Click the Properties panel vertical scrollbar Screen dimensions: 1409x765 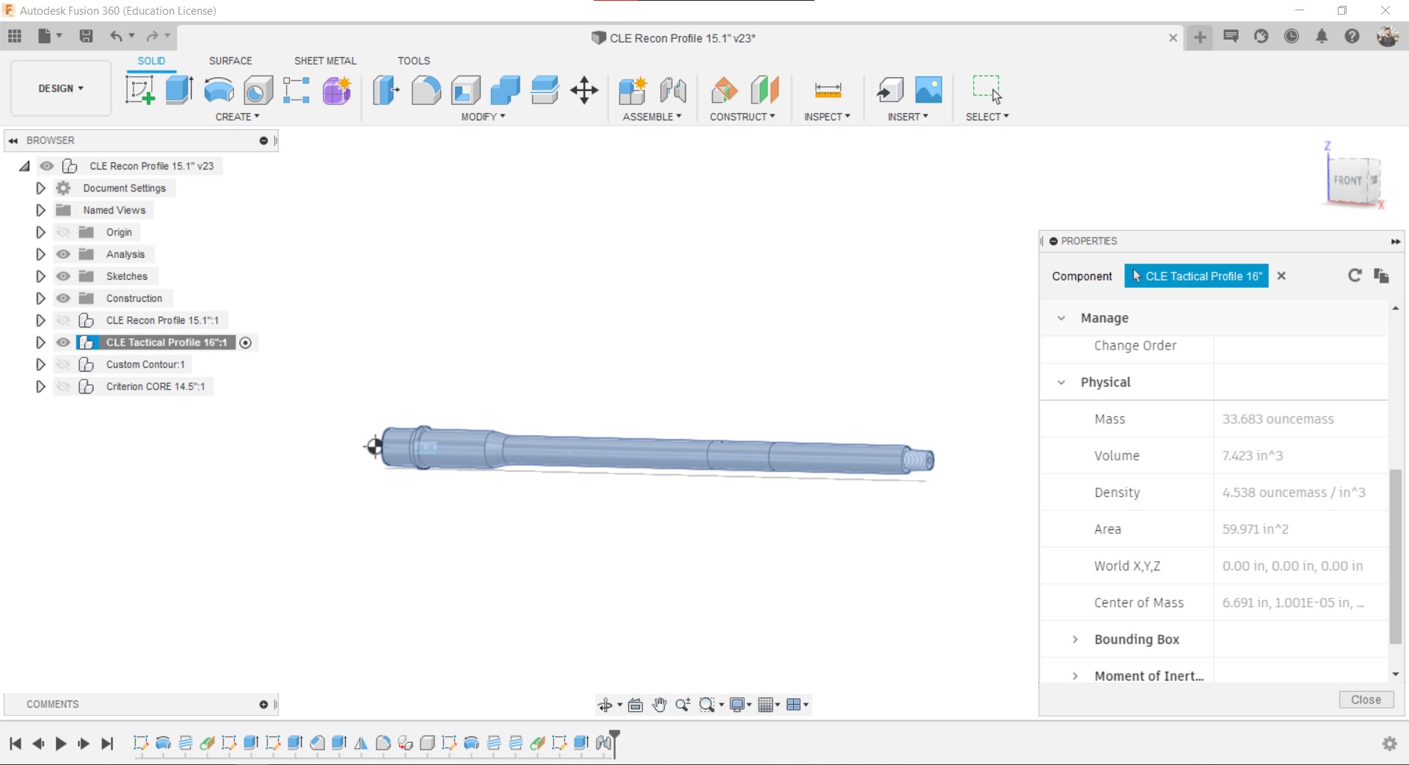pyautogui.click(x=1396, y=557)
